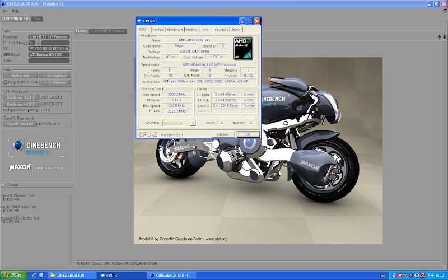Image resolution: width=448 pixels, height=280 pixels.
Task: Open the Mainboard tab in CPU-Z
Action: pos(175,30)
